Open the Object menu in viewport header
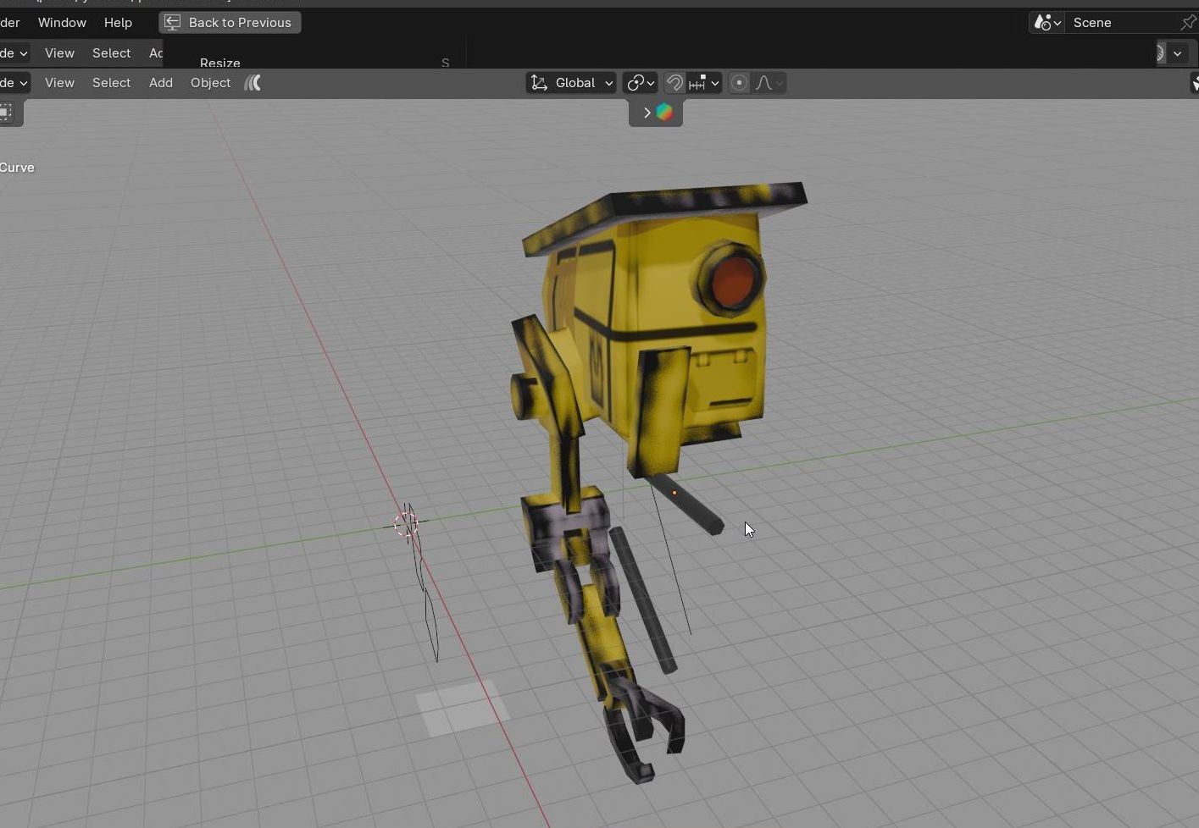Image resolution: width=1199 pixels, height=828 pixels. click(210, 83)
